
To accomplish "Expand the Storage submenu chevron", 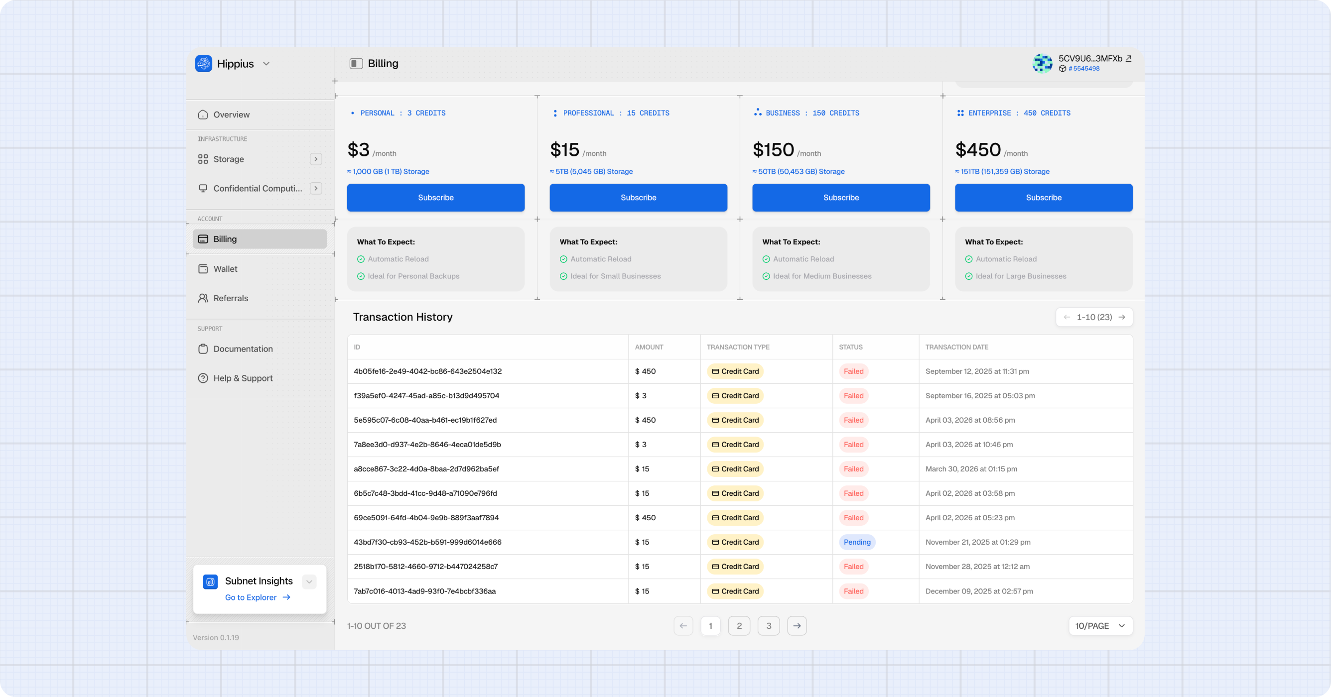I will click(316, 159).
